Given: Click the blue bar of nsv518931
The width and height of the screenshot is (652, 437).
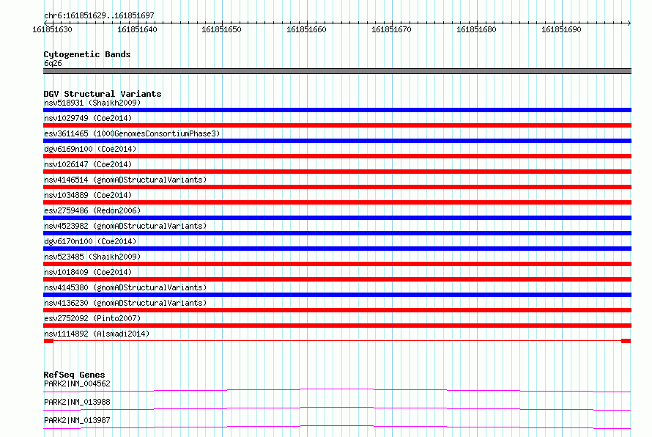Looking at the screenshot, I should 337,110.
